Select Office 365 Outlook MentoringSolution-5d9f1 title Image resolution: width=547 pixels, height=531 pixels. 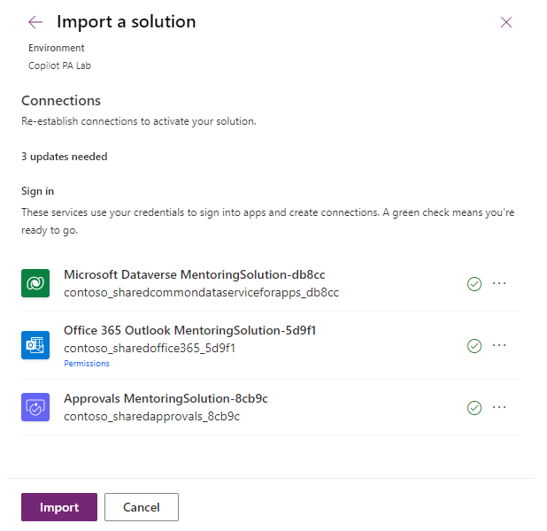[189, 331]
